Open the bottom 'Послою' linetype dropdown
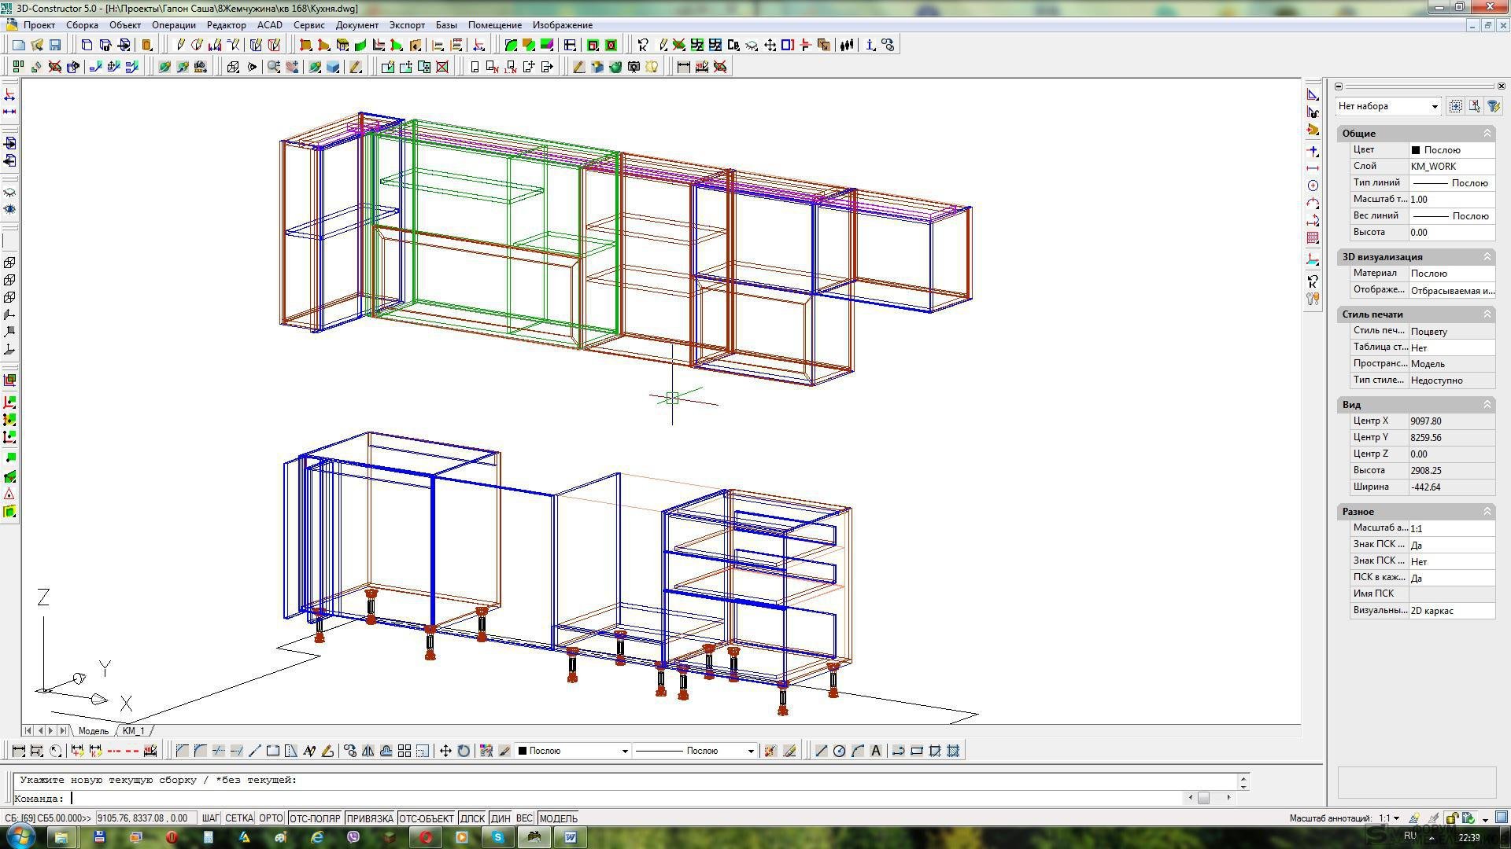 (x=750, y=751)
